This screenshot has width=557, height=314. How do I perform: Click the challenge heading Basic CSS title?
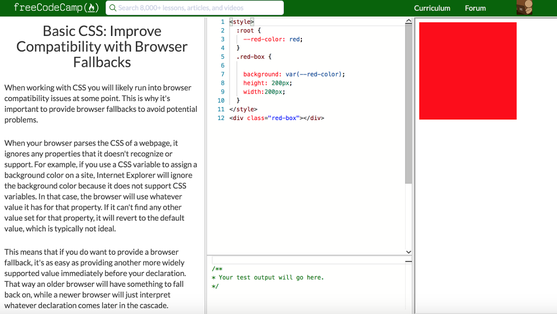(101, 46)
